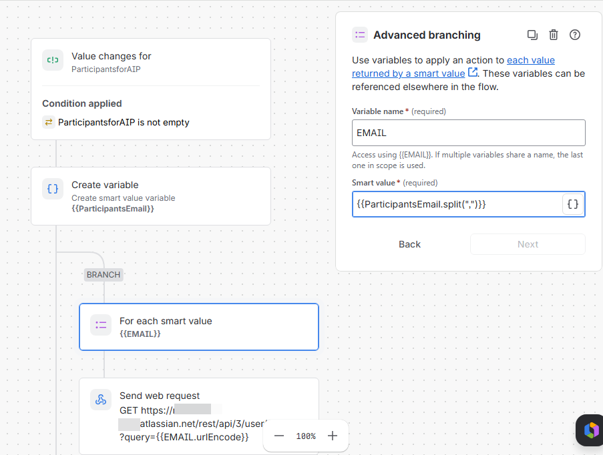Click the {{ParticipantsEmail}} variable text
This screenshot has width=603, height=455.
click(x=113, y=209)
